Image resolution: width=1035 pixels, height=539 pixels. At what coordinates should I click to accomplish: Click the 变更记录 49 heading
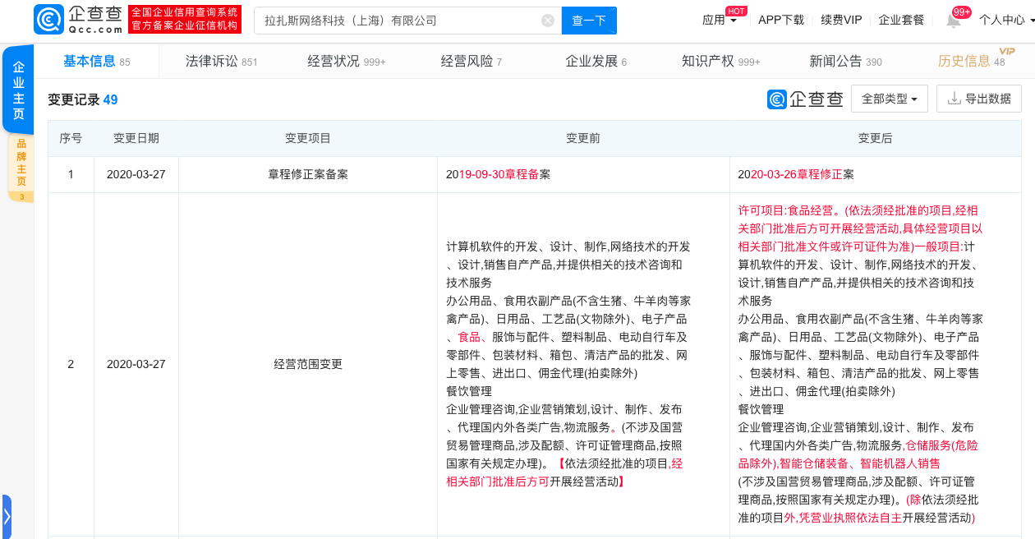(82, 100)
